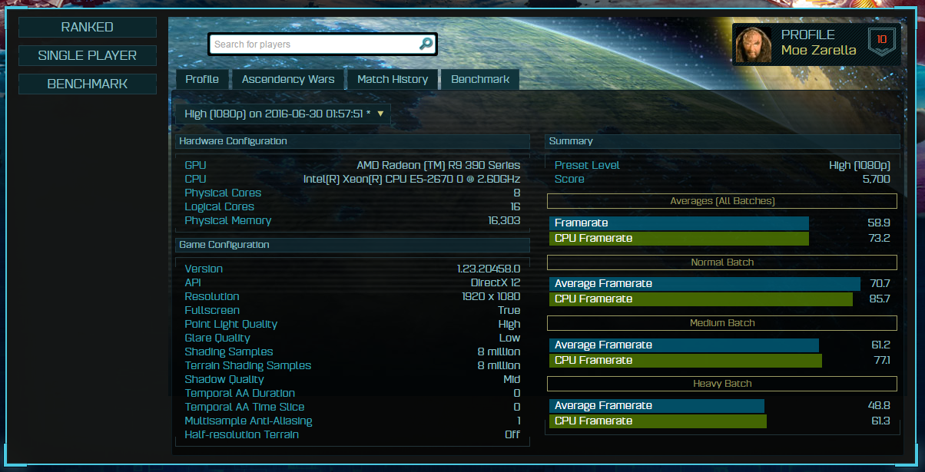Click the Heavy Batch Average Framerate bar
This screenshot has width=925, height=472.
pos(657,405)
